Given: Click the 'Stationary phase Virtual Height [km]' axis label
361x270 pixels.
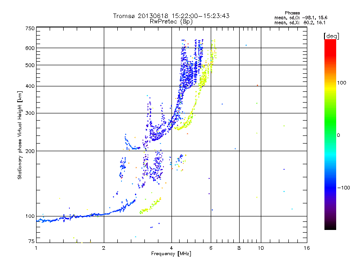Looking at the screenshot, I should [19, 135].
